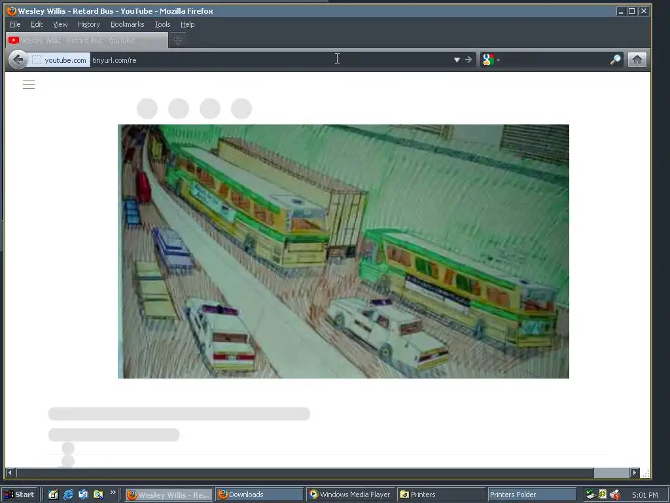Open the Edit menu
The image size is (670, 503).
pyautogui.click(x=37, y=24)
